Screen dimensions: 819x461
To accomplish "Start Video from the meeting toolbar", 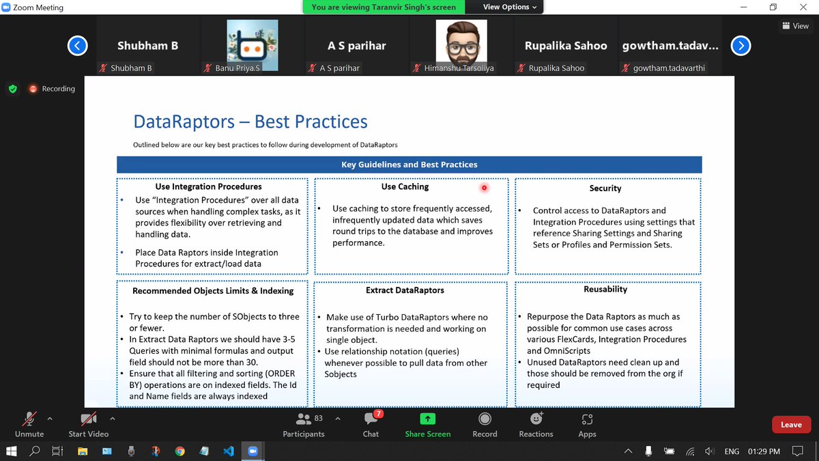I will point(88,424).
